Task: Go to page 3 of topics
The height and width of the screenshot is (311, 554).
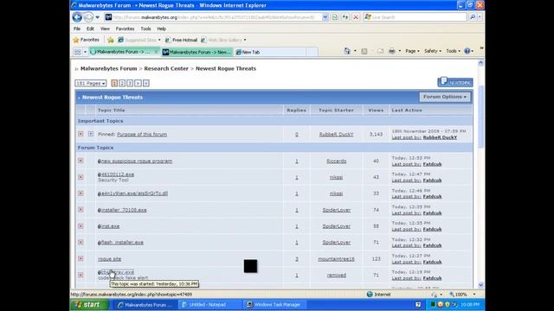Action: 130,83
